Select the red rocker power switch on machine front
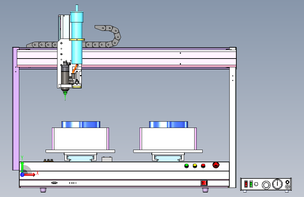 click(204, 183)
